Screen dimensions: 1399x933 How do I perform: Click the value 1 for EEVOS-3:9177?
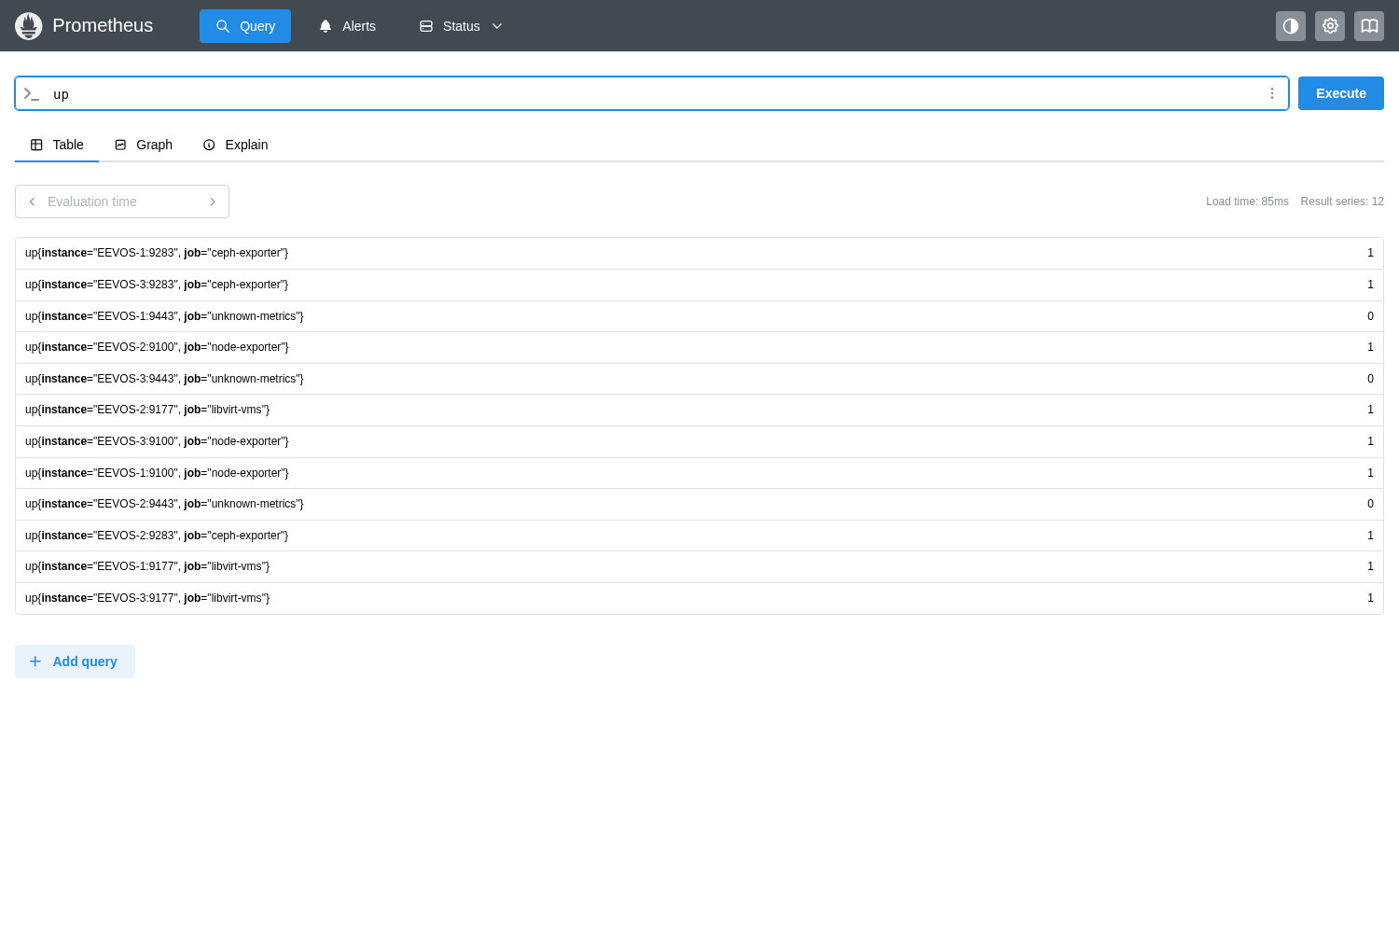click(1370, 598)
